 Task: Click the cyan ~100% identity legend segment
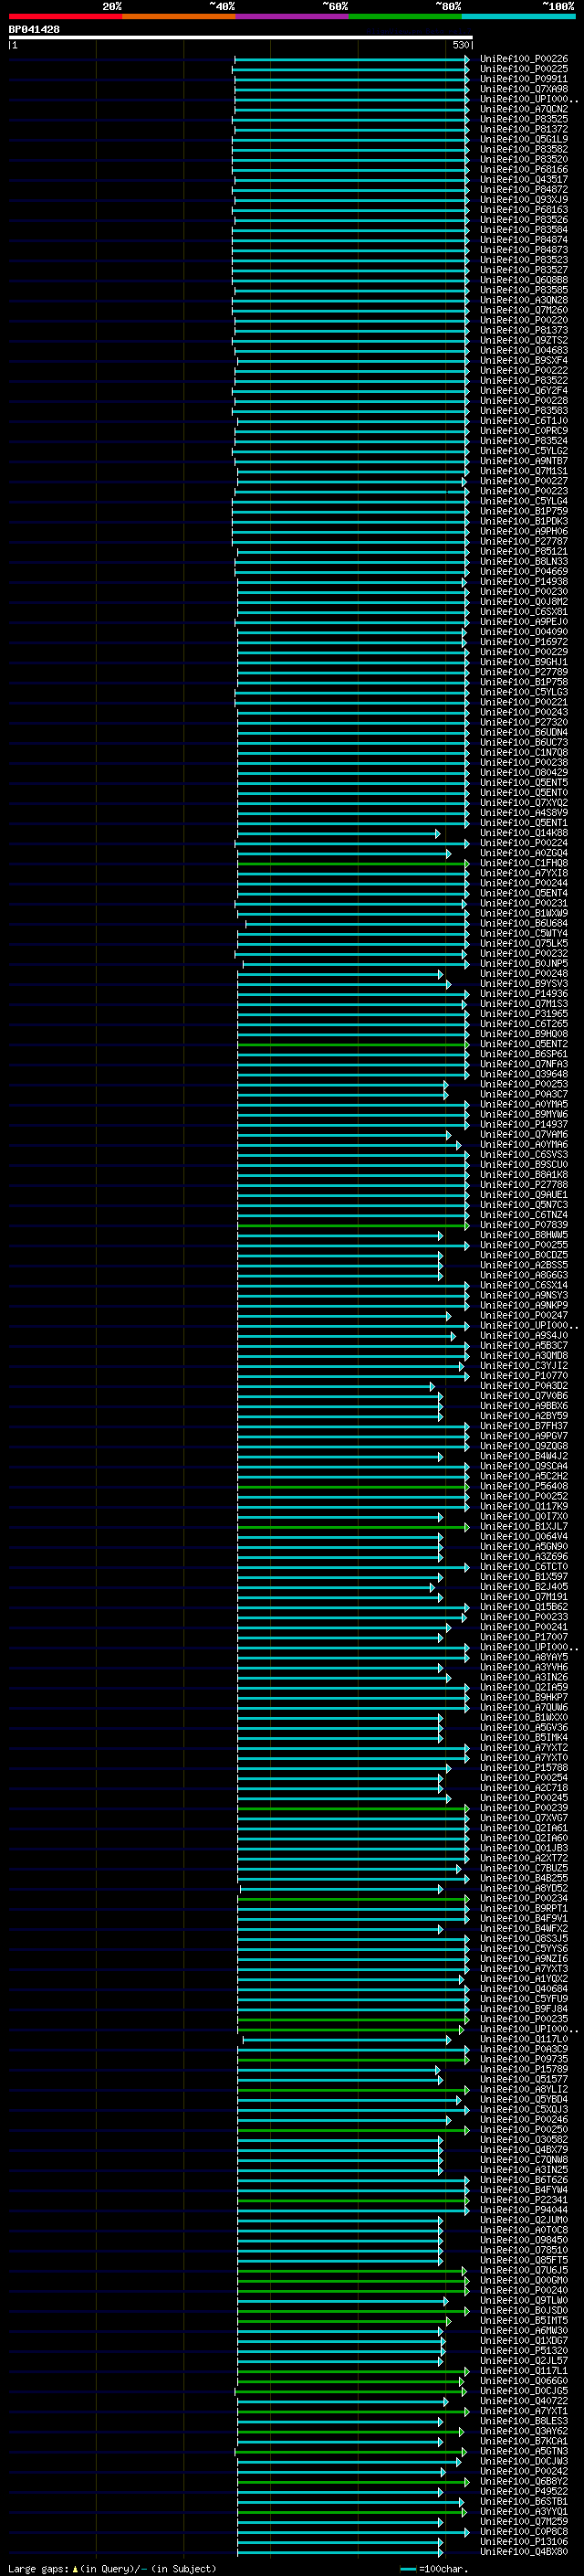[519, 16]
